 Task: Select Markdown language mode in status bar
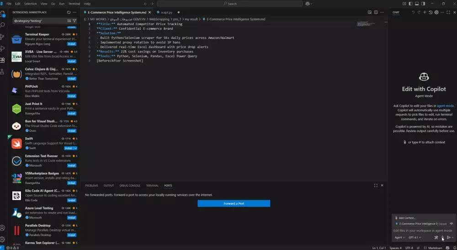tap(435, 248)
